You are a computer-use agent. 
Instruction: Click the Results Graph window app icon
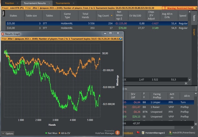point(3,34)
